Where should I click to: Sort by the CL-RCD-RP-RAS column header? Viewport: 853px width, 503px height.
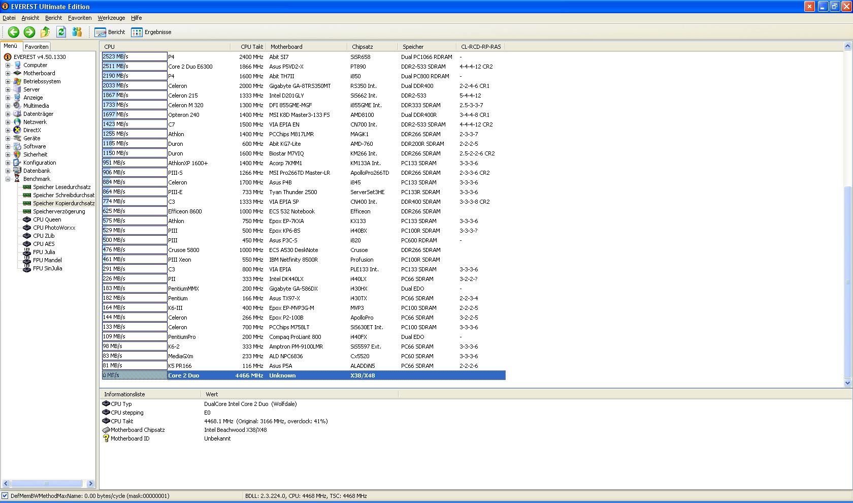click(x=481, y=47)
